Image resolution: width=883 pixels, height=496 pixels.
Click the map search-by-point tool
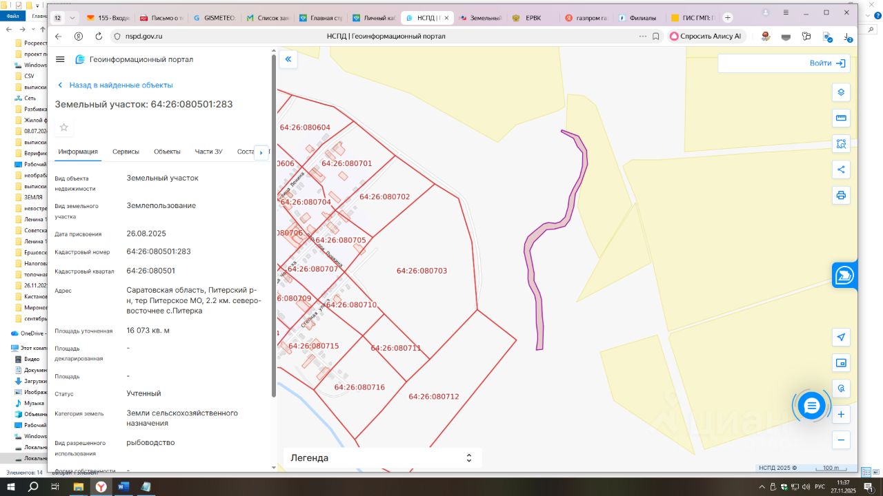tap(841, 389)
